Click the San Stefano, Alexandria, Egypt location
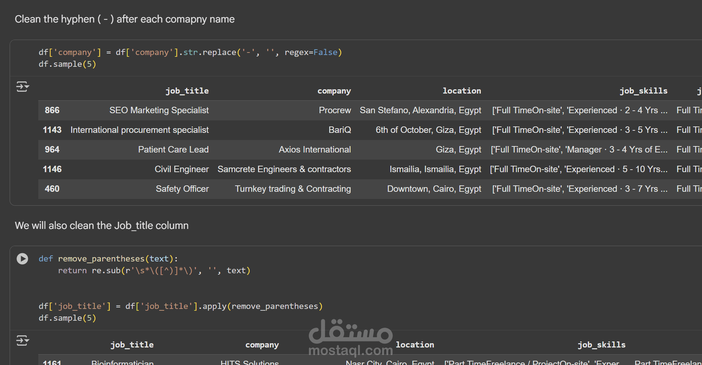 pos(420,110)
